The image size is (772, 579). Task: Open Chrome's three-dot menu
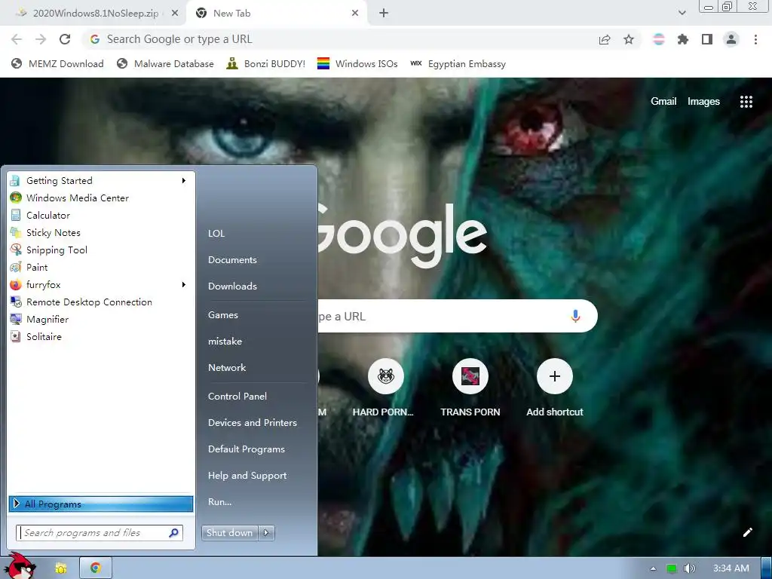pyautogui.click(x=755, y=39)
